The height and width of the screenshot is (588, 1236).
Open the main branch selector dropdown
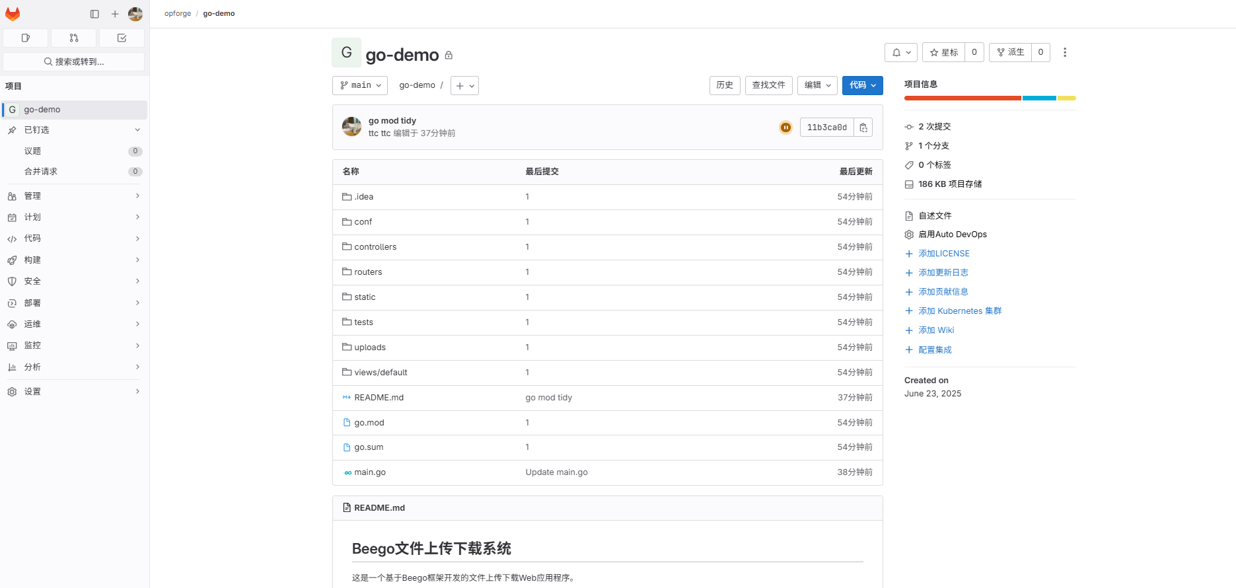point(360,85)
